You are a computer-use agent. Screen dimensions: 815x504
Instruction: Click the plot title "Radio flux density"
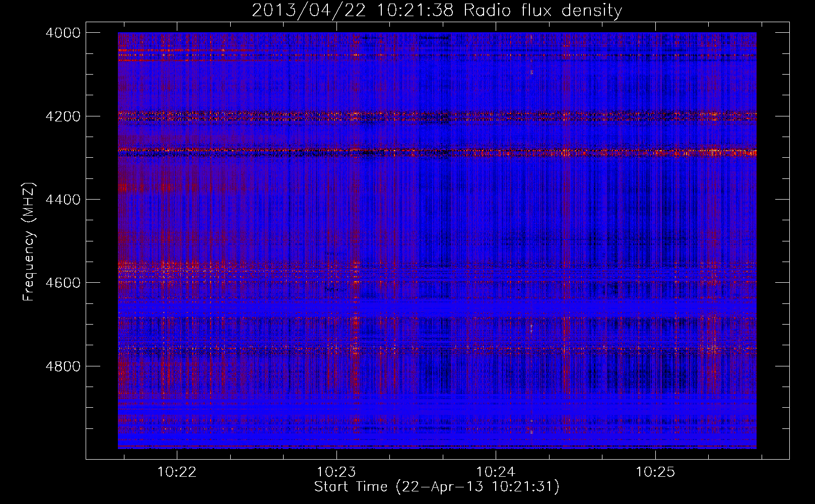coord(543,10)
